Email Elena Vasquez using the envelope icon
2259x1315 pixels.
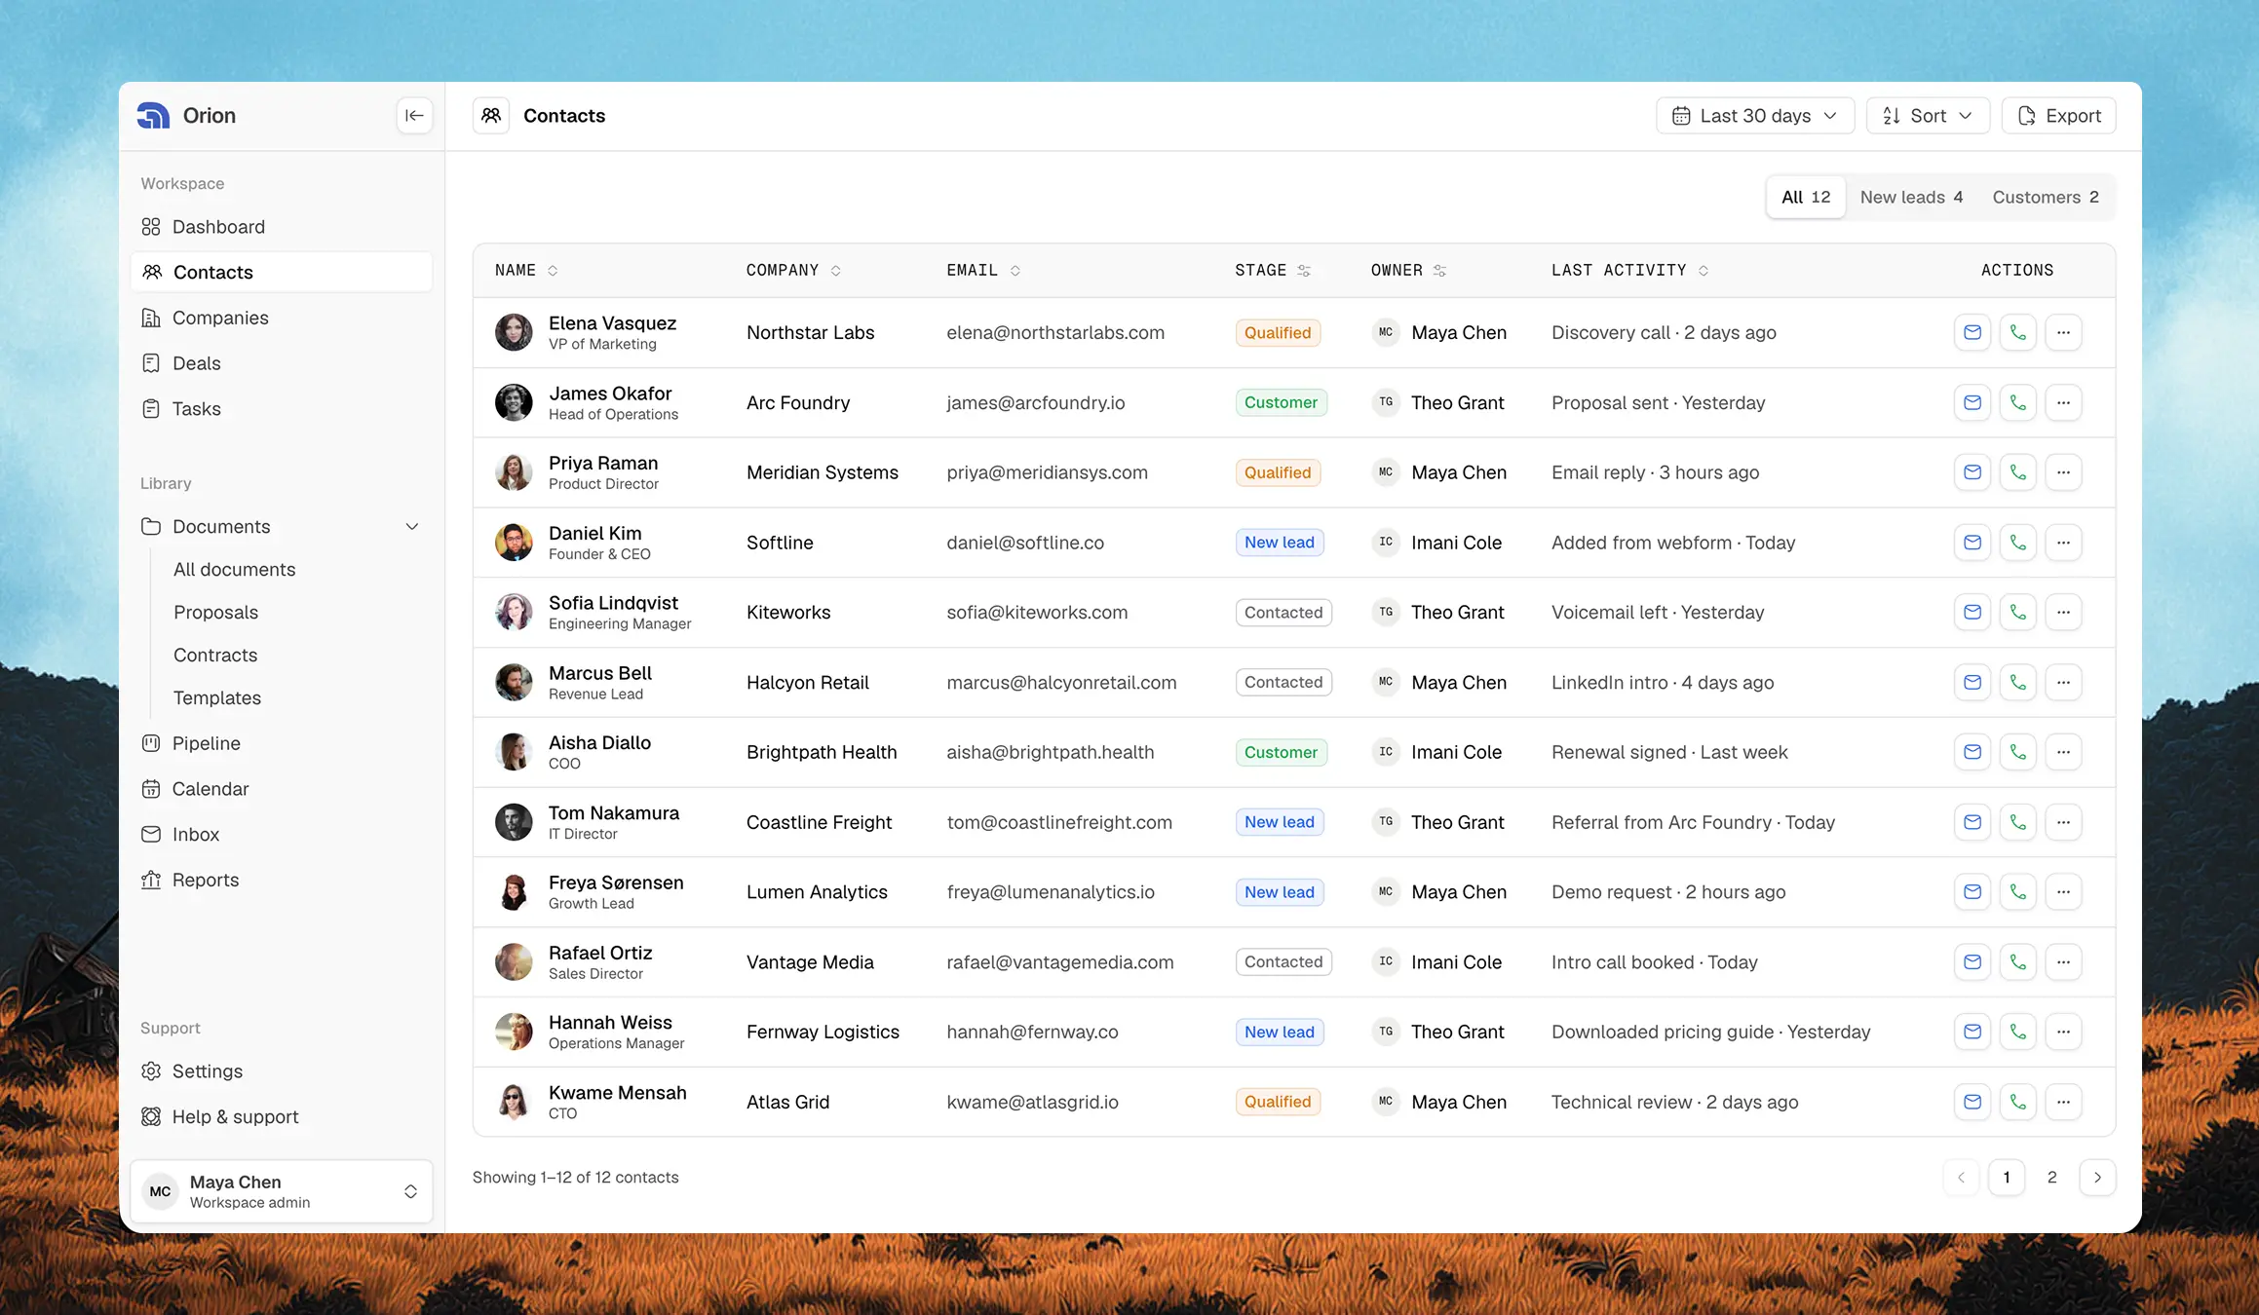click(x=1972, y=332)
